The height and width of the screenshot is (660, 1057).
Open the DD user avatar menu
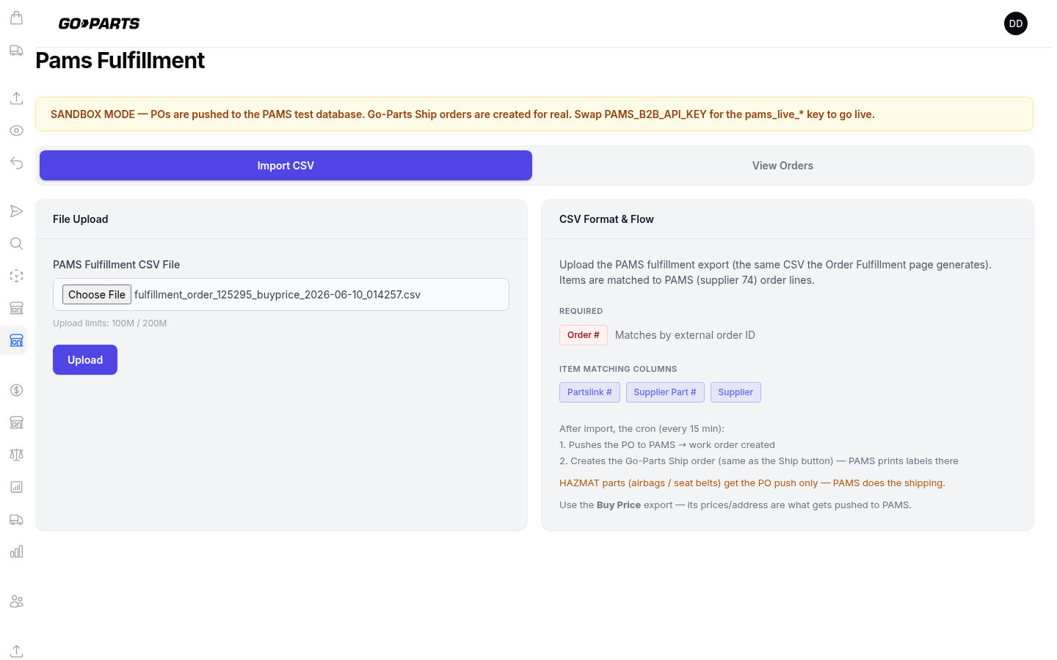1016,23
